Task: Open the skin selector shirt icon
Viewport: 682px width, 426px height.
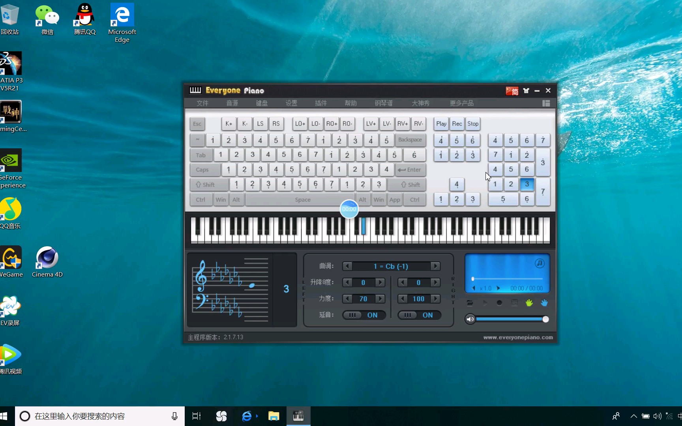Action: pyautogui.click(x=526, y=91)
